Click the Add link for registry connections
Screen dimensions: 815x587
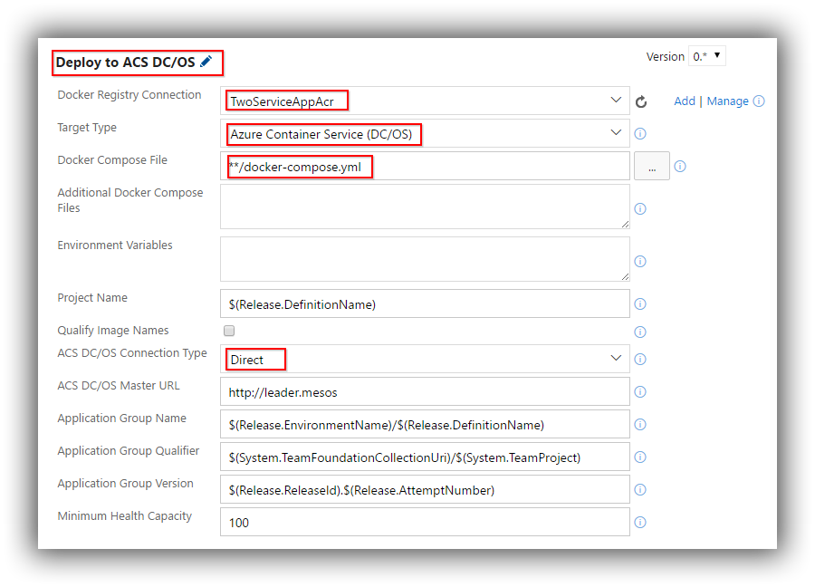(x=685, y=101)
